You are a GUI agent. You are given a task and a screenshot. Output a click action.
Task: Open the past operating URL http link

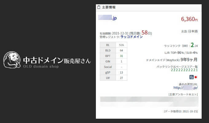pyautogui.click(x=186, y=88)
